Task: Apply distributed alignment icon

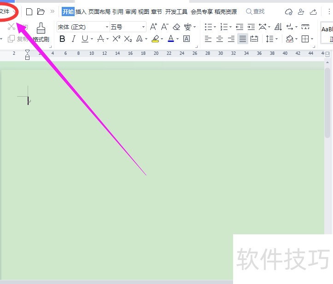Action: 254,39
